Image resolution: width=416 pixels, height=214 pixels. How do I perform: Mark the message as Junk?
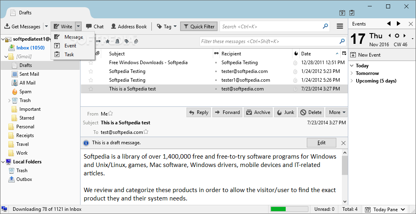point(285,112)
